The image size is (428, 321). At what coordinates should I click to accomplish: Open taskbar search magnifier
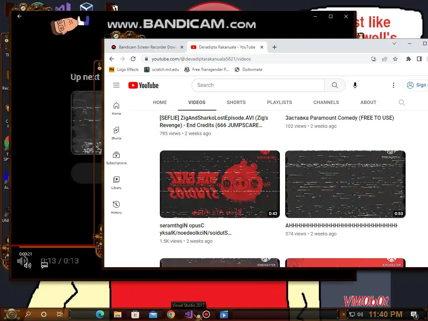tap(28, 314)
